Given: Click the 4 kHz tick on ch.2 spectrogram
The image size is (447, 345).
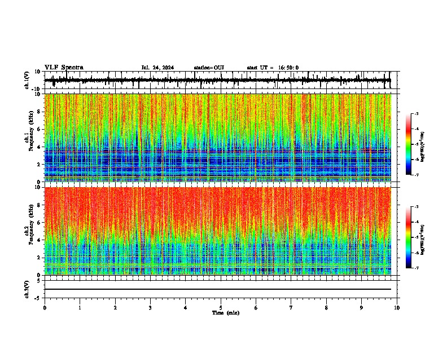Looking at the screenshot, I should coord(40,240).
